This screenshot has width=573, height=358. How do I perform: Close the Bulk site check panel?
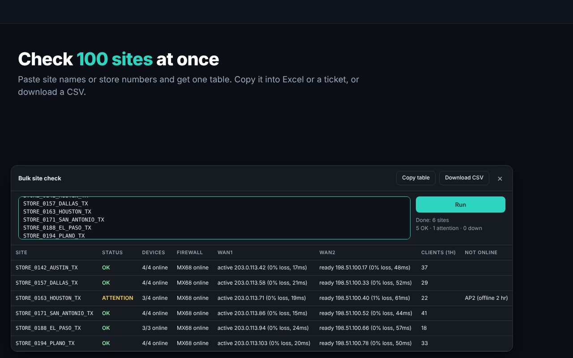tap(500, 179)
